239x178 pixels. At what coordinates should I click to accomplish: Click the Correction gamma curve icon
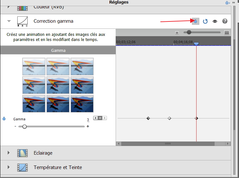tap(22, 21)
